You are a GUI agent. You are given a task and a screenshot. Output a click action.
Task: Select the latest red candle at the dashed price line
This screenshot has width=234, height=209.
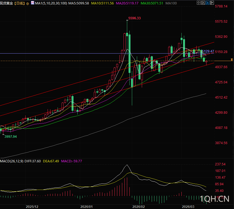click(x=206, y=61)
